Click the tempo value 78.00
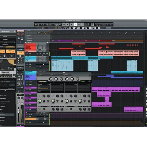Image resolution: width=147 pixels, height=147 pixels. tap(43, 25)
